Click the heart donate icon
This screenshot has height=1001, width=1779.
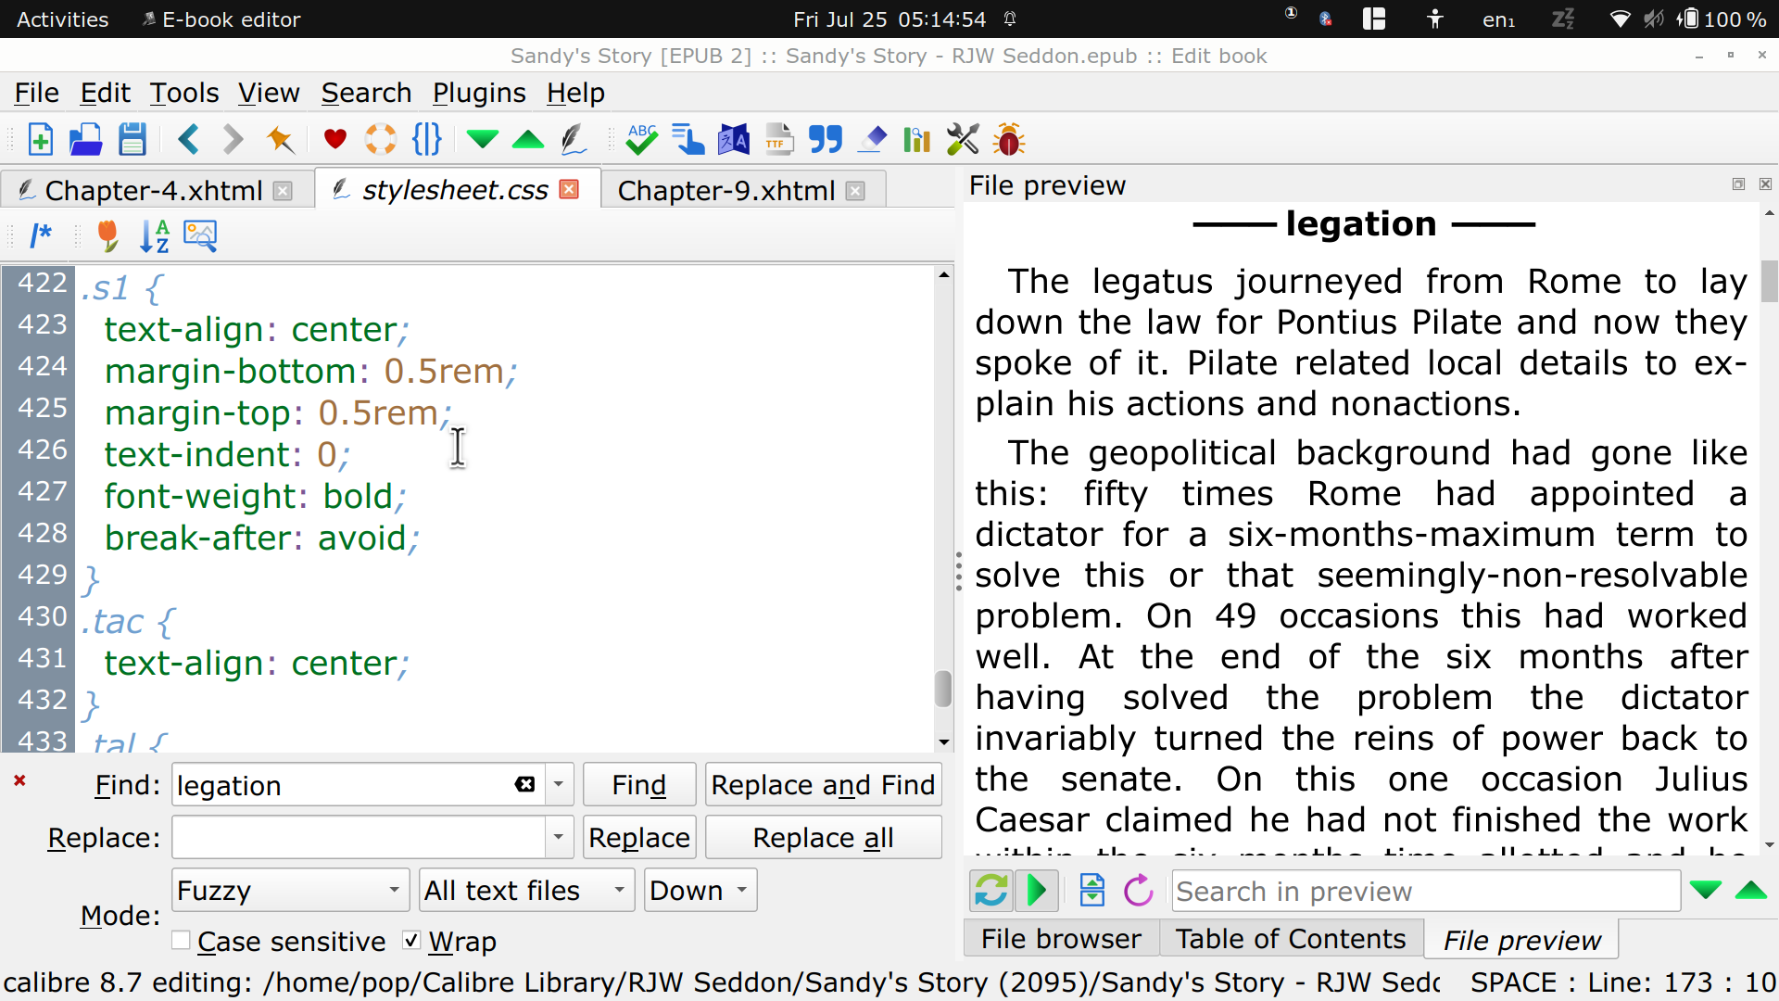click(x=334, y=140)
